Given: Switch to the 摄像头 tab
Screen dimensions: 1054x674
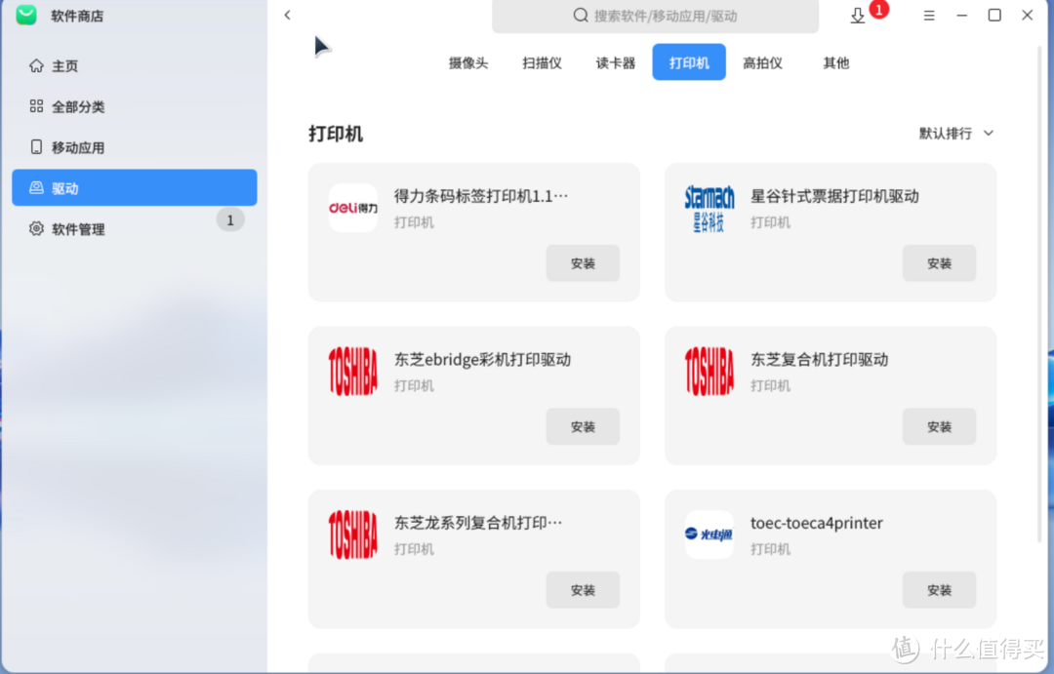Looking at the screenshot, I should tap(468, 62).
